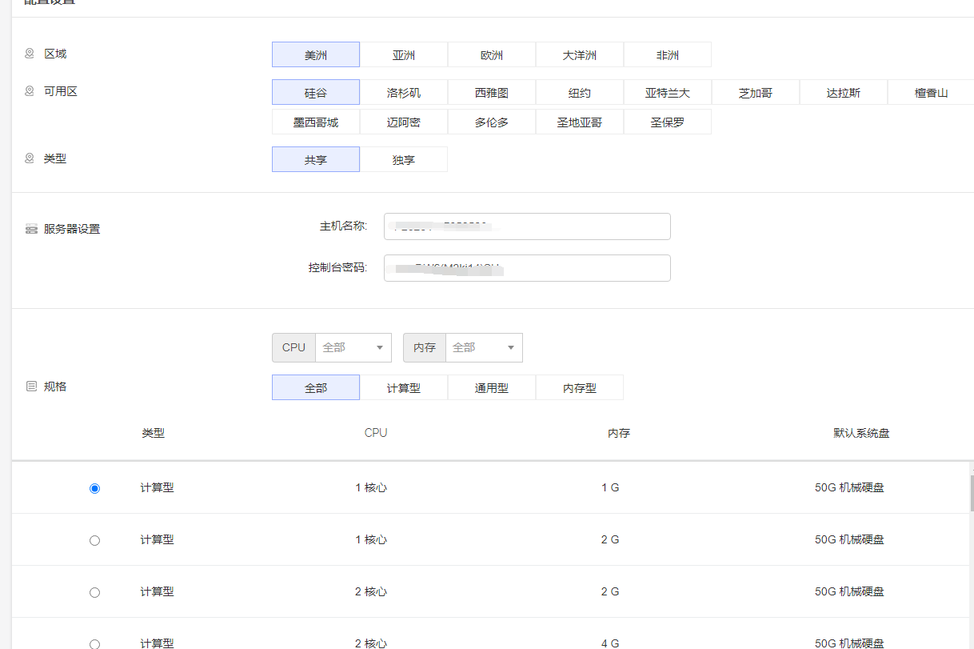The image size is (974, 649).
Task: Select the 1 核心 1 G radio button
Action: click(x=95, y=488)
